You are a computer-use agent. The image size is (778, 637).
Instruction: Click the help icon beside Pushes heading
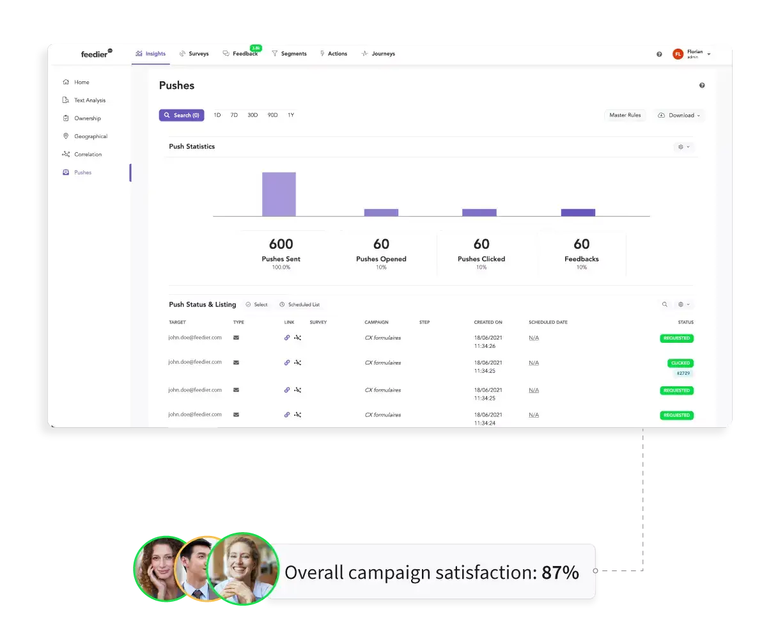click(x=702, y=85)
